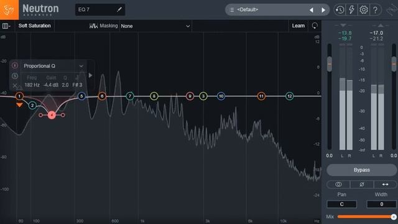Toggle the channel link overlapping circles icon
The height and width of the screenshot is (224, 398).
(338, 184)
